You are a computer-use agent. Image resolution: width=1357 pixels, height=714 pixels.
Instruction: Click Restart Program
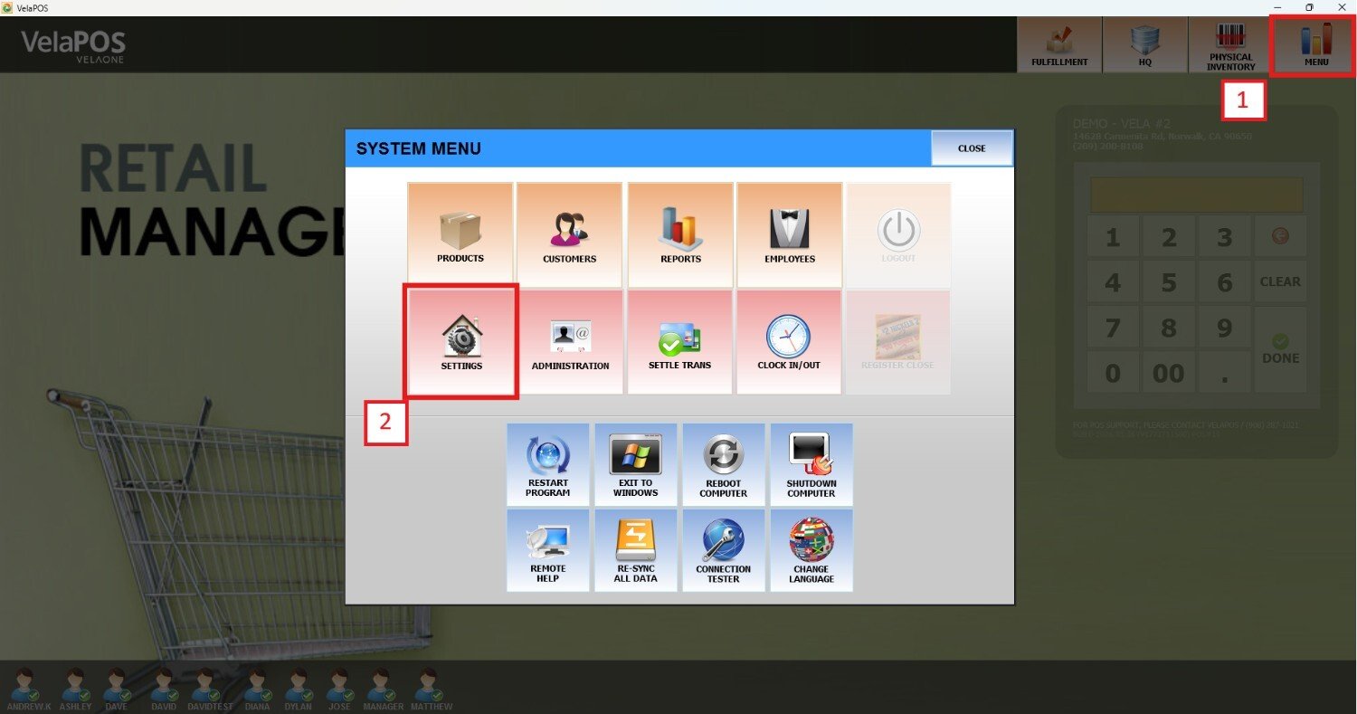[x=547, y=464]
